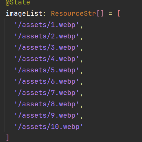Click the comma after '/assets/9.webp'
Image resolution: width=142 pixels, height=142 pixels.
[82, 118]
